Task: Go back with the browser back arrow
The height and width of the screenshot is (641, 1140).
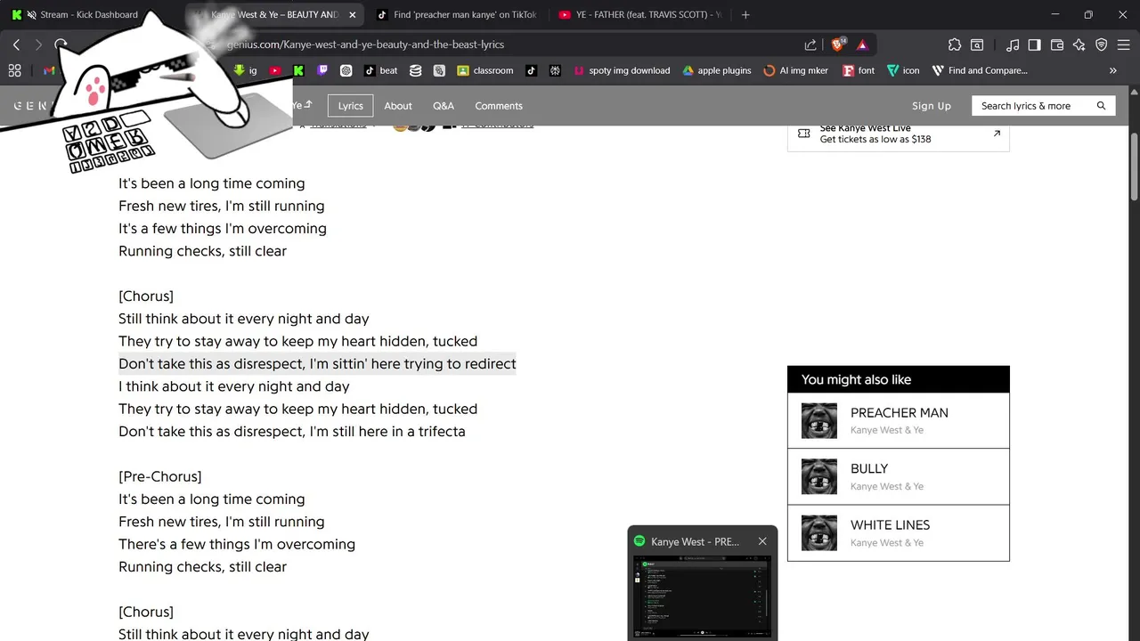Action: (16, 45)
